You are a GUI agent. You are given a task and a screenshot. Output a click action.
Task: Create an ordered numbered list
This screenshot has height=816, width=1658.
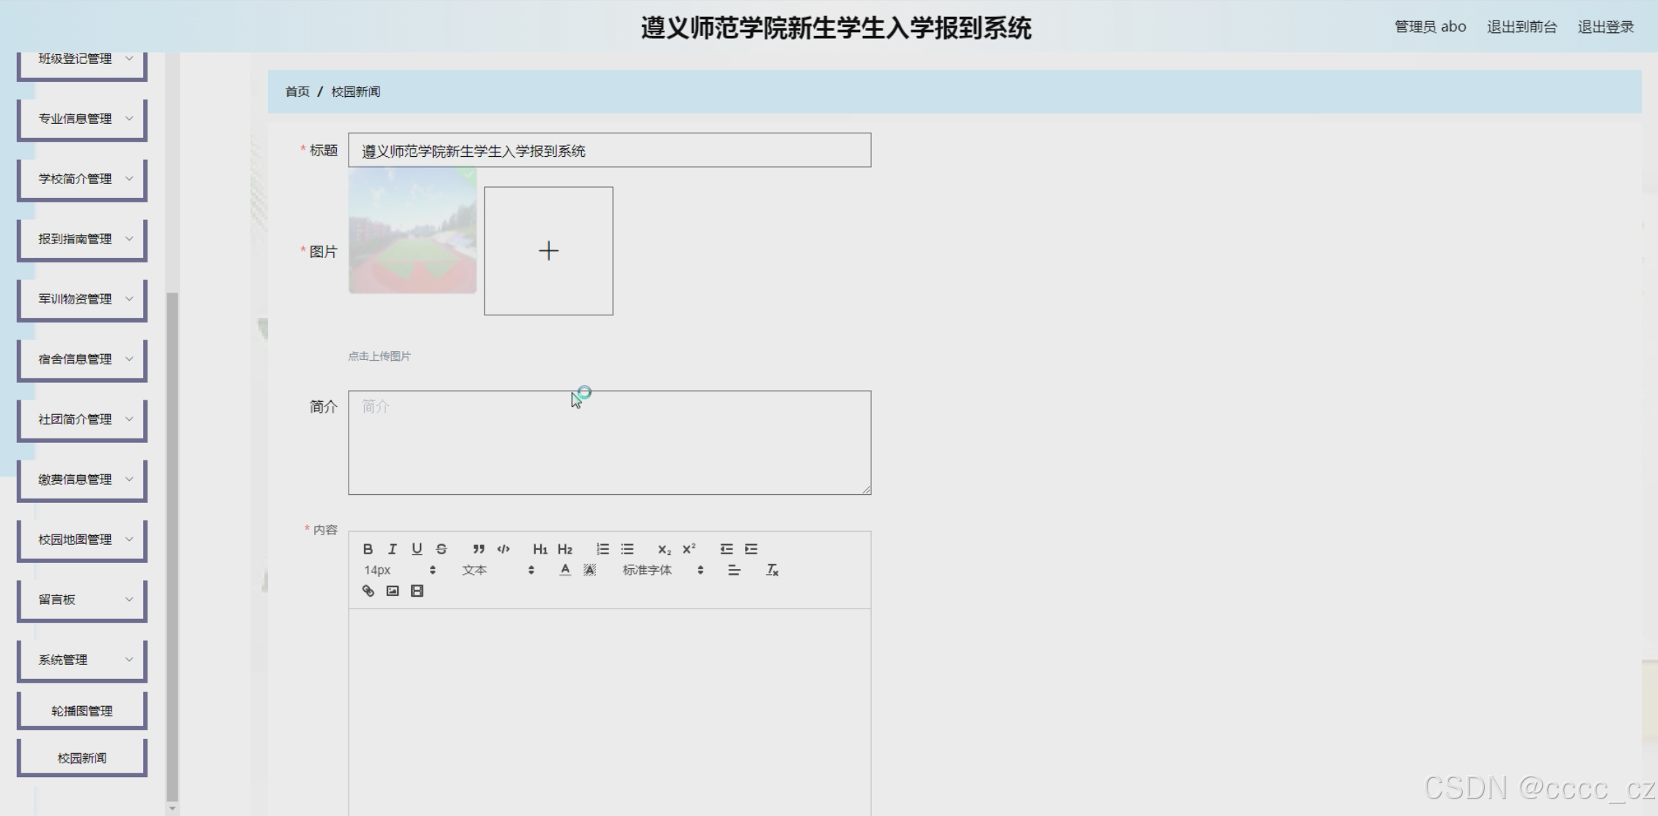tap(603, 549)
